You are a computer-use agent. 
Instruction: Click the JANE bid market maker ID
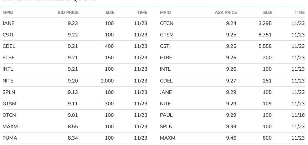coord(8,23)
